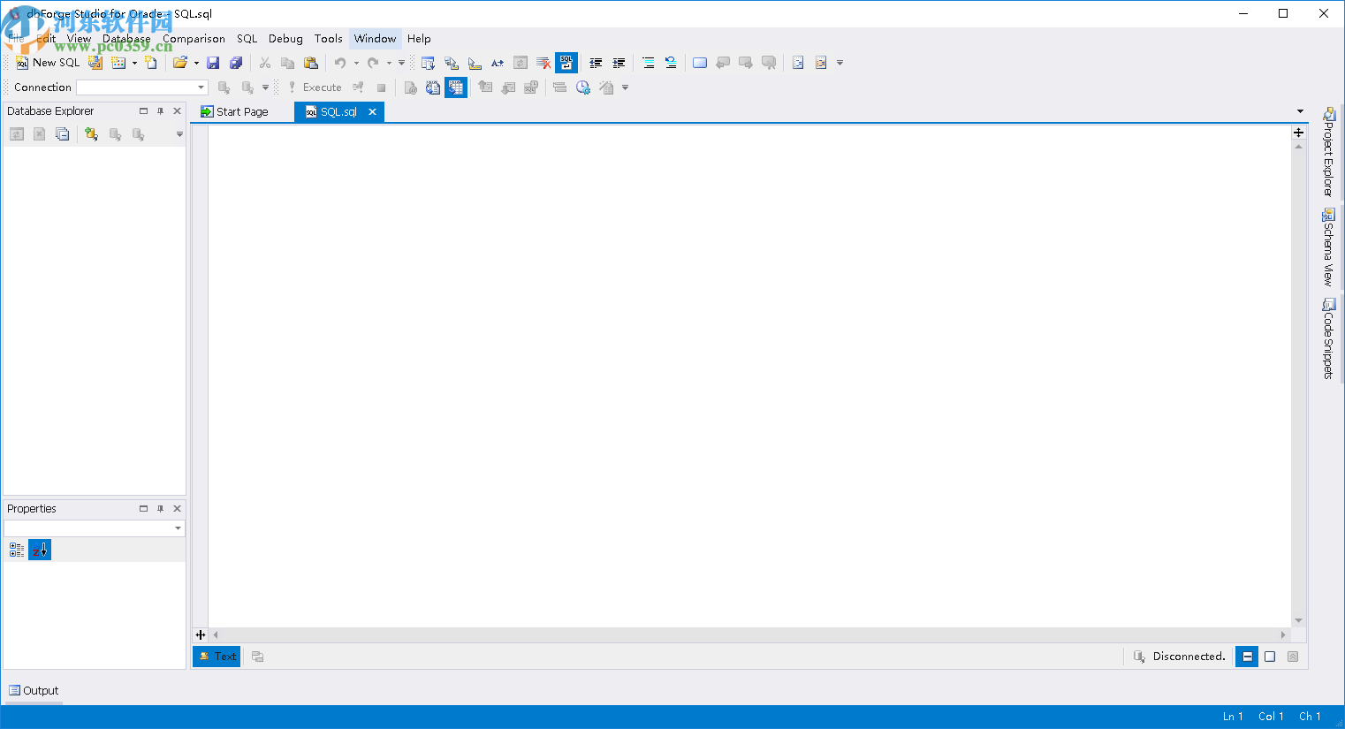Open the Connection combo box dropdown
Screen dimensions: 1345x729
tap(201, 87)
